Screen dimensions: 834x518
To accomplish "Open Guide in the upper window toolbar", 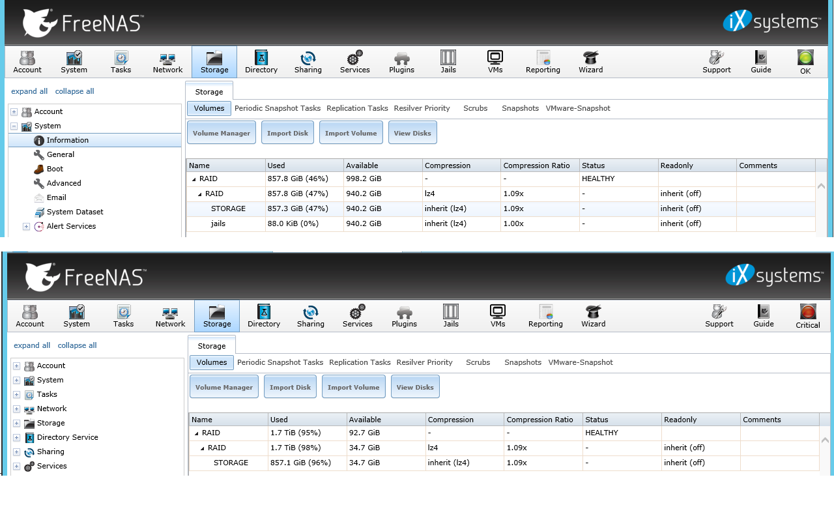I will pyautogui.click(x=761, y=62).
